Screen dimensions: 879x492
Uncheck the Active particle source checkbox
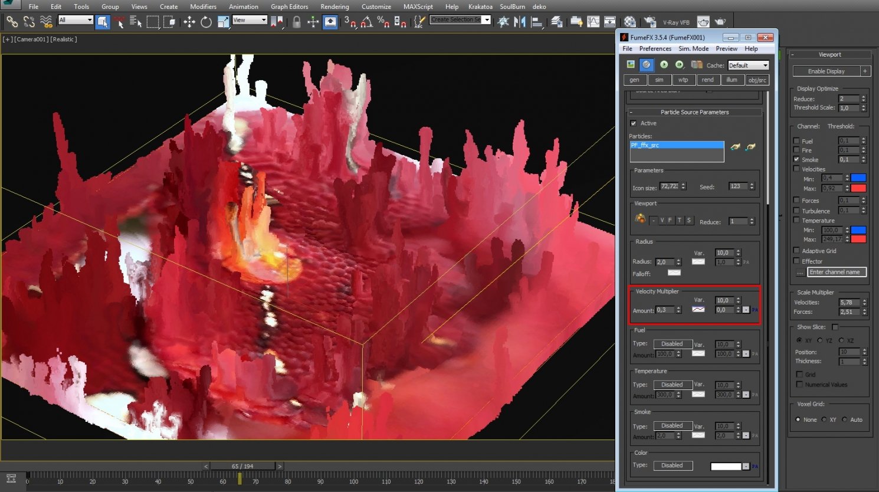[634, 123]
